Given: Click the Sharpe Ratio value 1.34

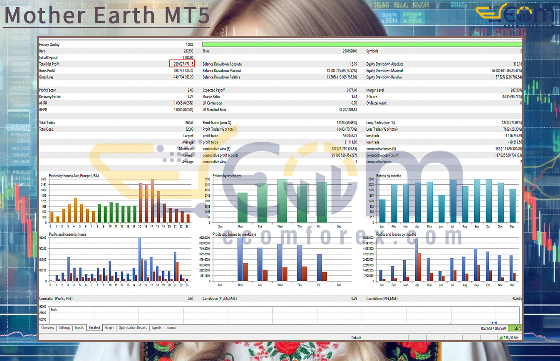Looking at the screenshot, I should (354, 96).
